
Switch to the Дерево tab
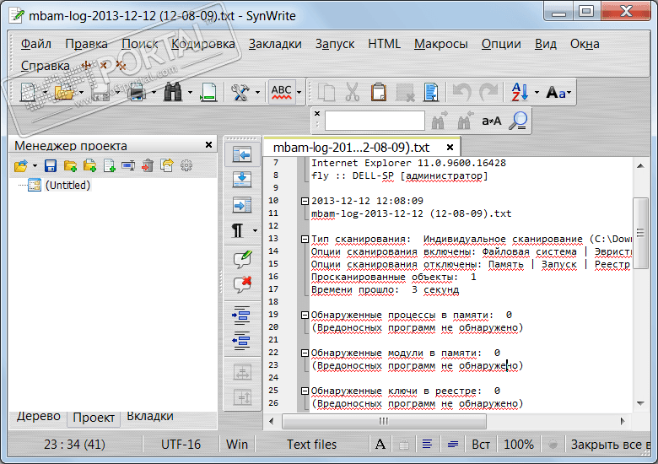point(38,416)
